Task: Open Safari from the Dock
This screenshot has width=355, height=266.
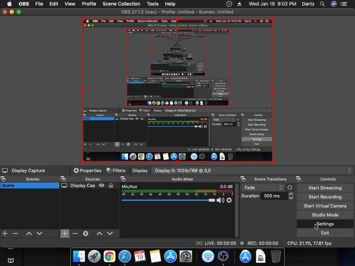Action: (x=125, y=257)
